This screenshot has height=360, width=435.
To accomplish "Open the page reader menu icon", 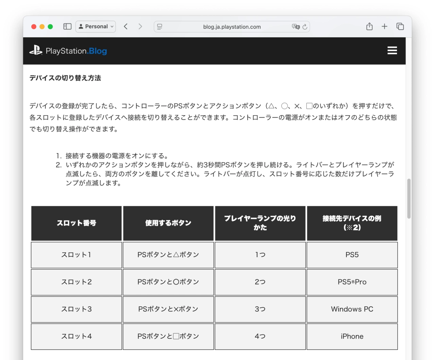I will click(x=160, y=26).
